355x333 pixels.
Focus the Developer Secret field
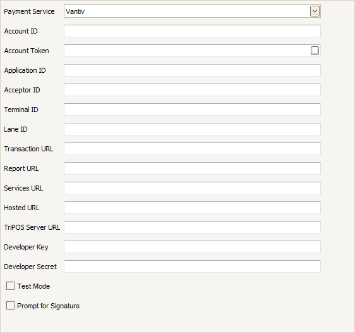[x=192, y=267]
